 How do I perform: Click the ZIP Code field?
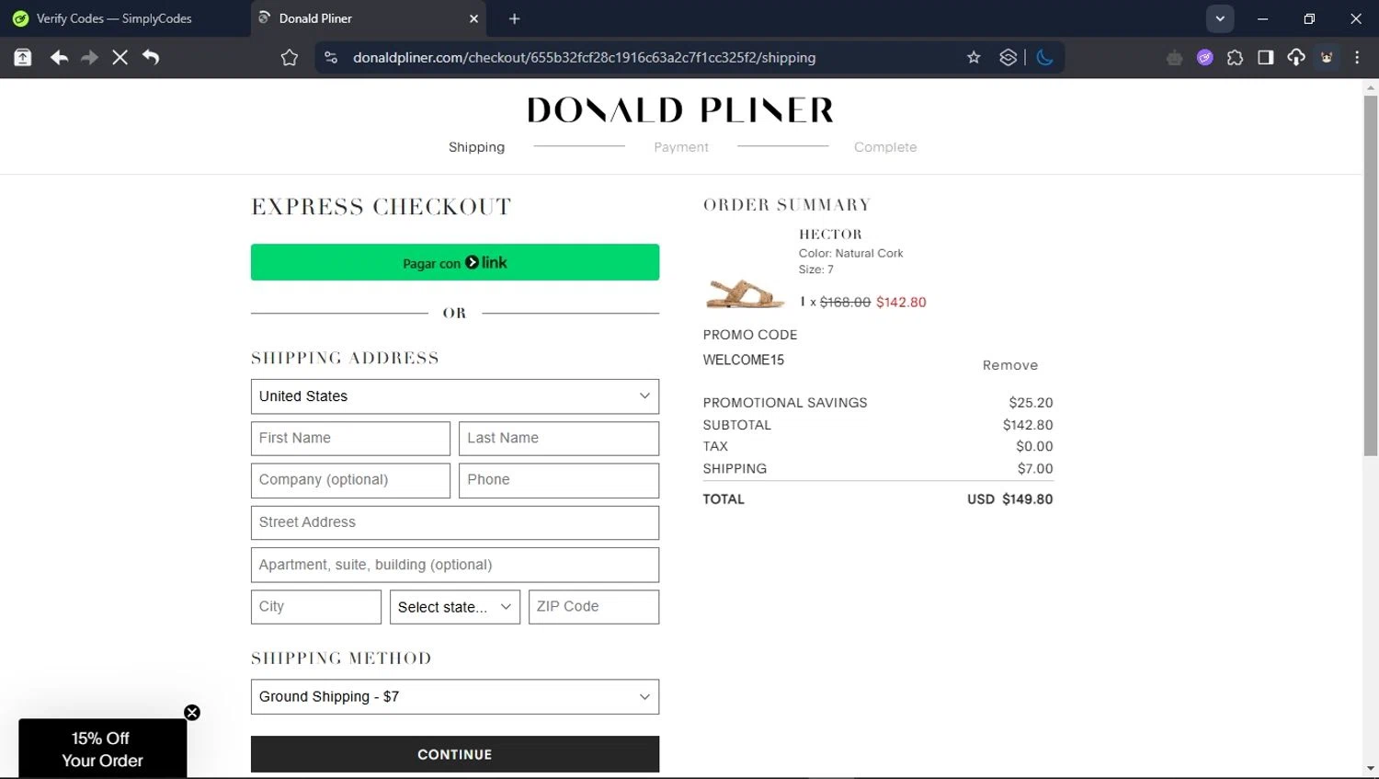tap(594, 607)
